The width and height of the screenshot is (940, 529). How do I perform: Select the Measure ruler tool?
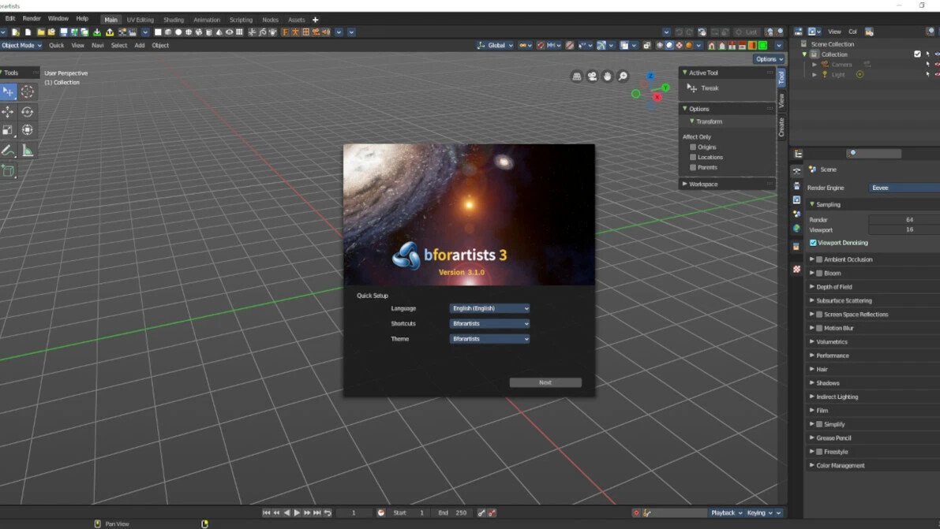[28, 151]
